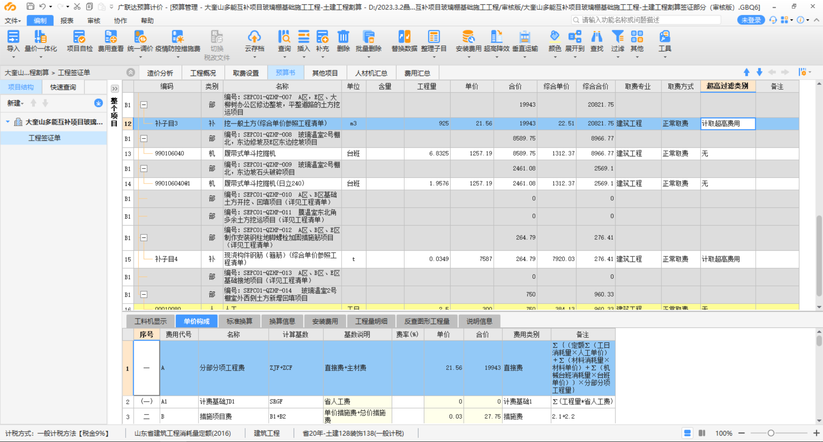The image size is (823, 442).
Task: Switch to 造价分析 tab
Action: pos(160,73)
